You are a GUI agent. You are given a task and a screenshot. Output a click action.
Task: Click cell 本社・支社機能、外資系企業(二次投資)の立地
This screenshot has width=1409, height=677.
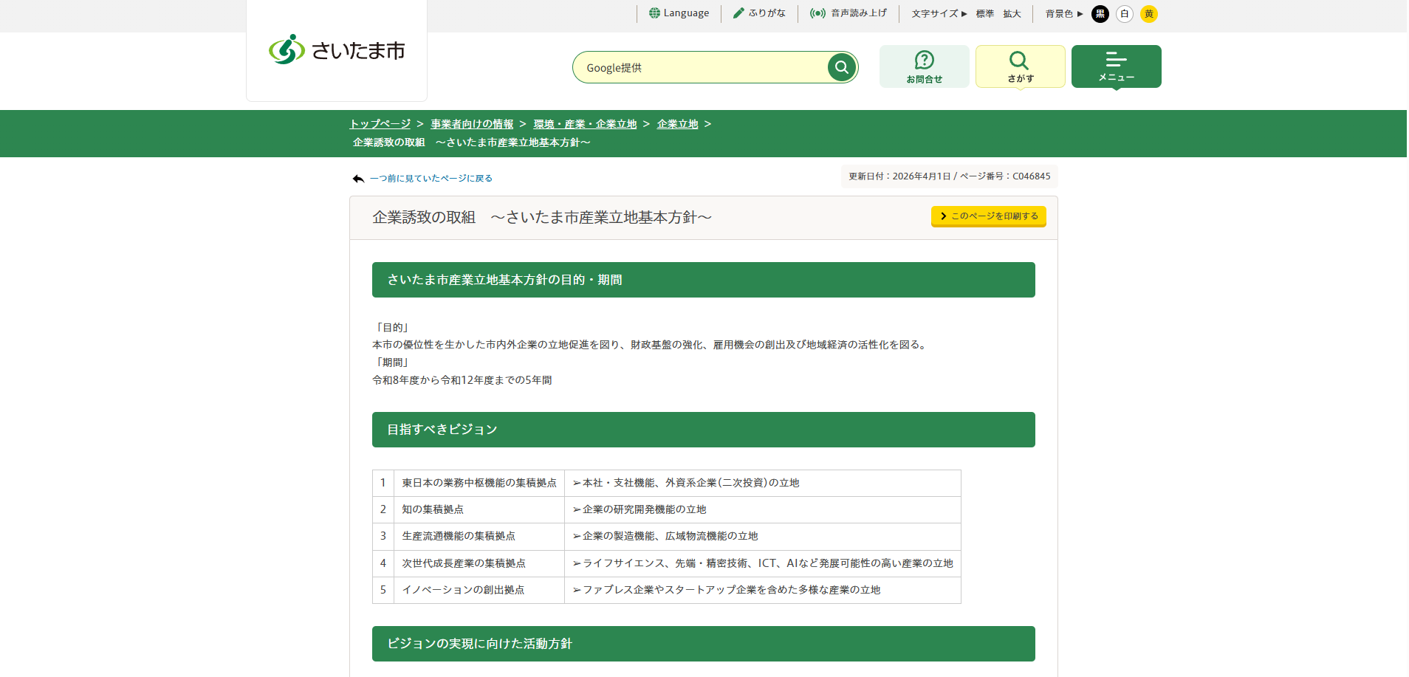[763, 483]
